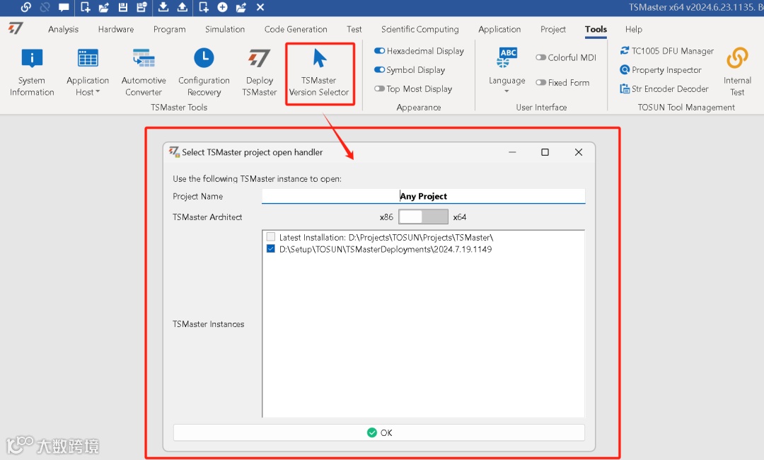Launch the Automotive Converter tool

[x=144, y=73]
